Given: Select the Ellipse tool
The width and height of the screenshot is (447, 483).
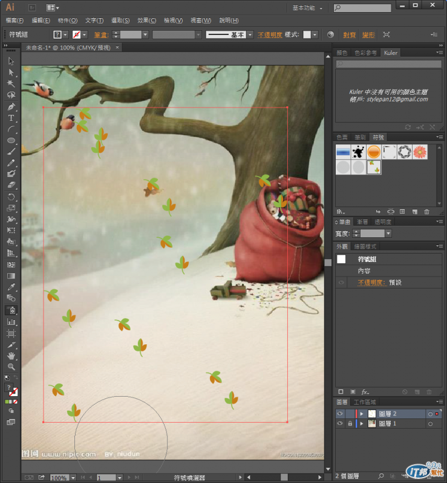Looking at the screenshot, I should tap(11, 140).
